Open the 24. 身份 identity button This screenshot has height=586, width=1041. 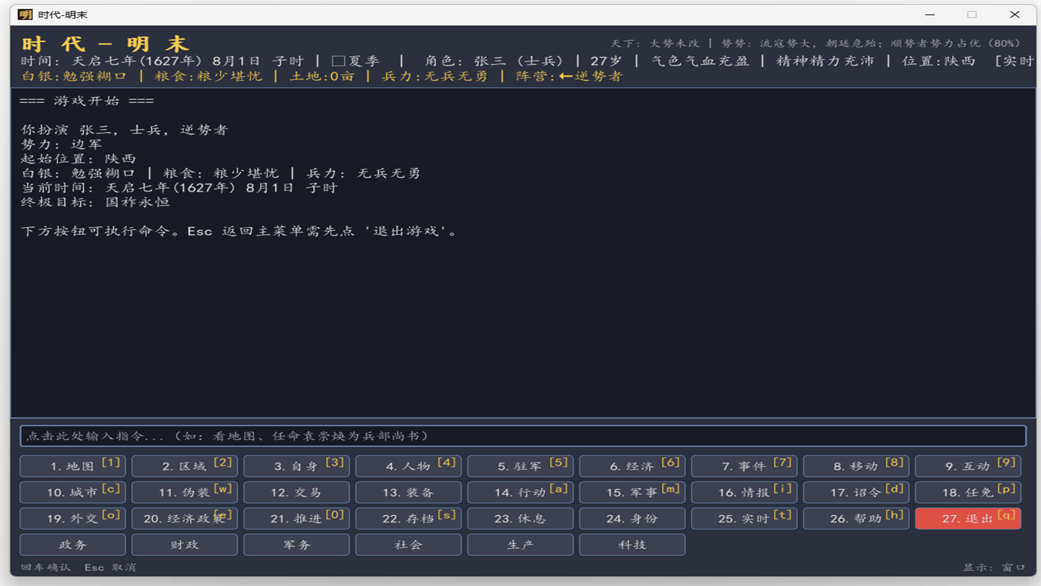click(632, 518)
